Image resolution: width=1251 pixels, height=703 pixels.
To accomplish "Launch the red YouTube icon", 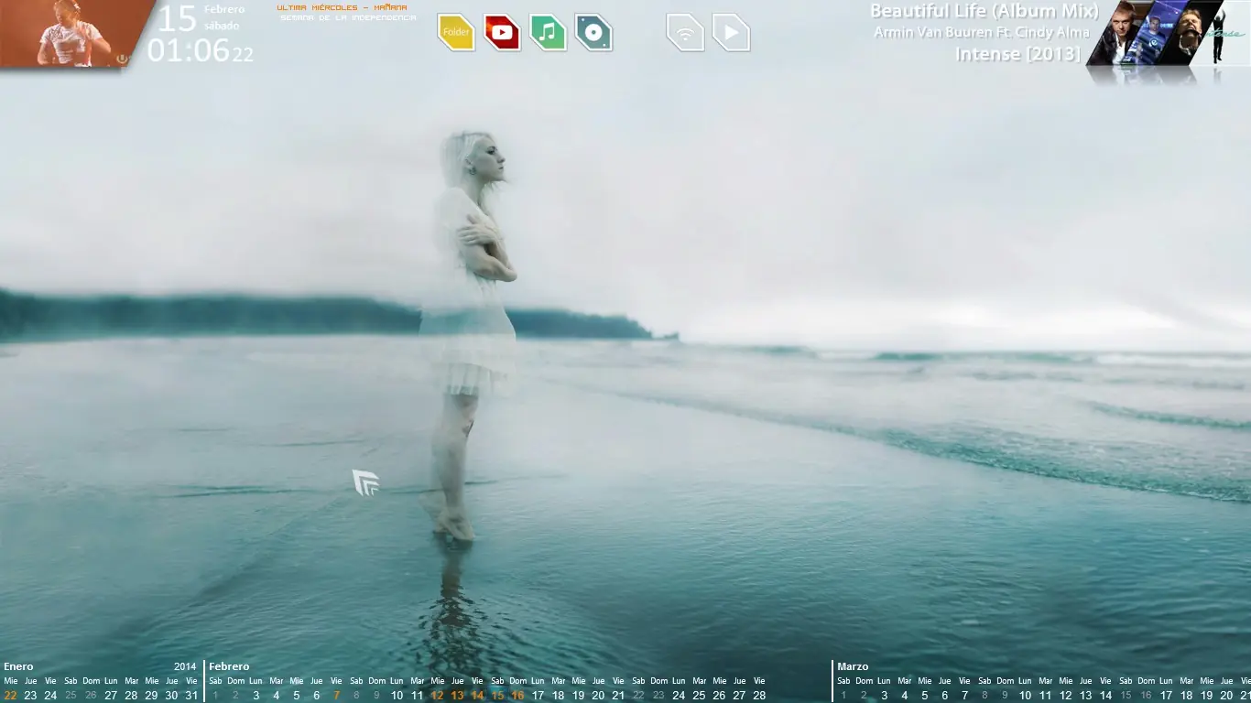I will coord(502,33).
